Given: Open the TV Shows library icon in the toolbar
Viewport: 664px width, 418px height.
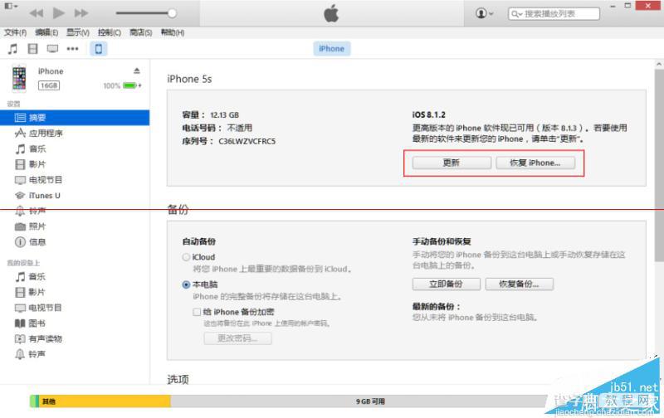Looking at the screenshot, I should [52, 49].
